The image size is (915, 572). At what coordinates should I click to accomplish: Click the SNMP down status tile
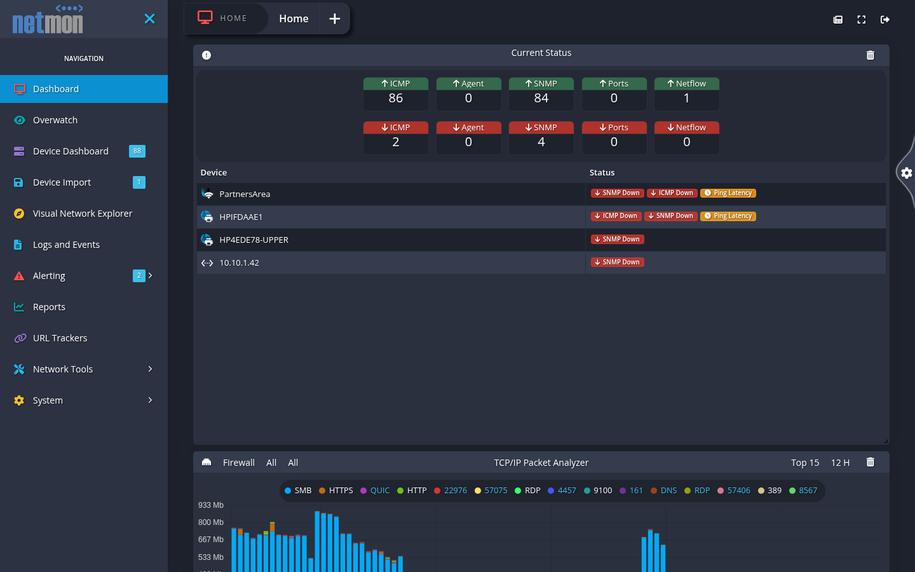(541, 137)
